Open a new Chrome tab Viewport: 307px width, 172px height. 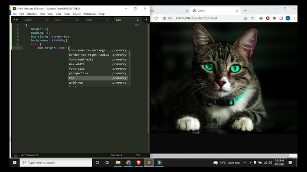click(245, 11)
